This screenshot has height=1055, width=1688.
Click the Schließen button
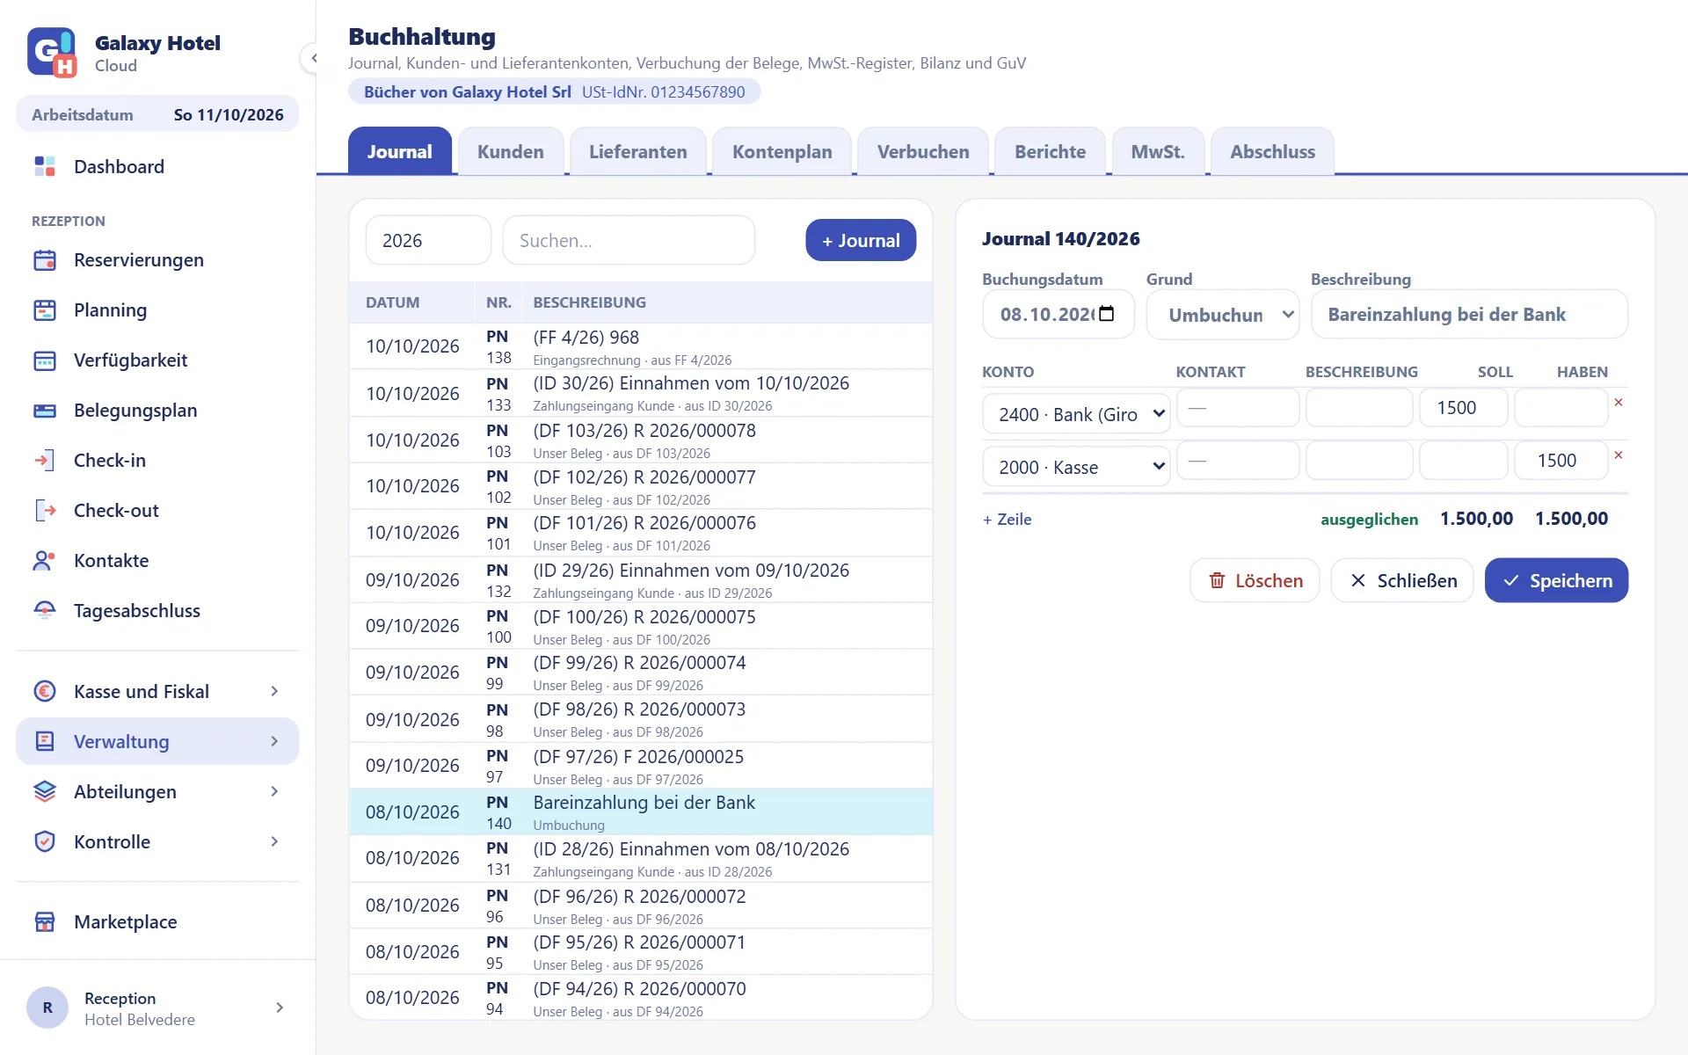click(1402, 580)
